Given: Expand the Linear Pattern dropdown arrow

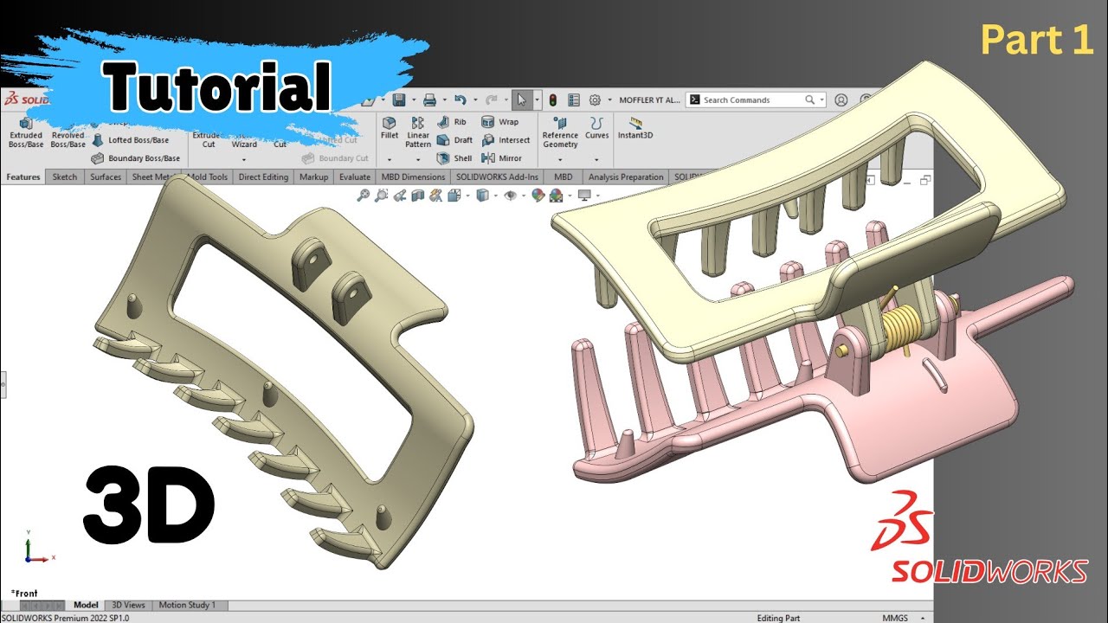Looking at the screenshot, I should click(418, 160).
